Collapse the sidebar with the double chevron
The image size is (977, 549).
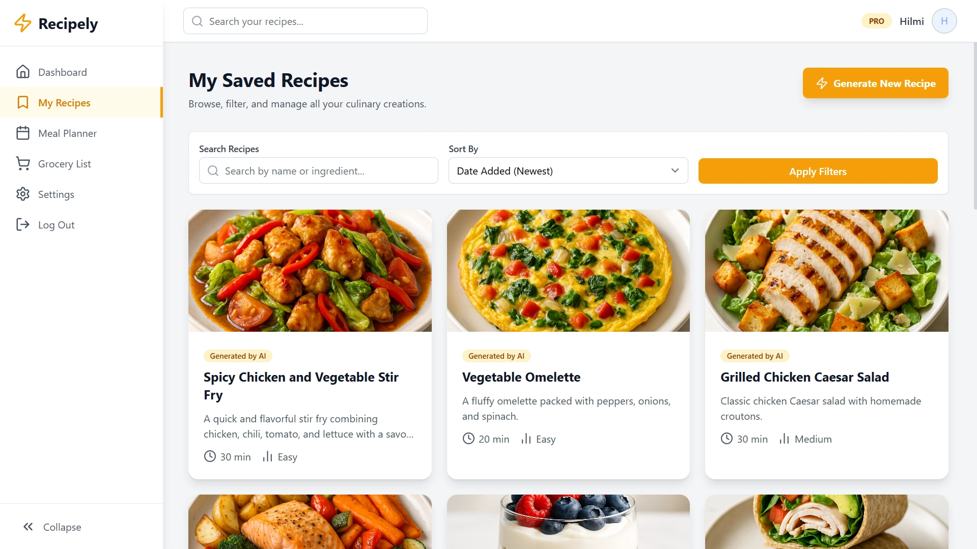tap(28, 527)
